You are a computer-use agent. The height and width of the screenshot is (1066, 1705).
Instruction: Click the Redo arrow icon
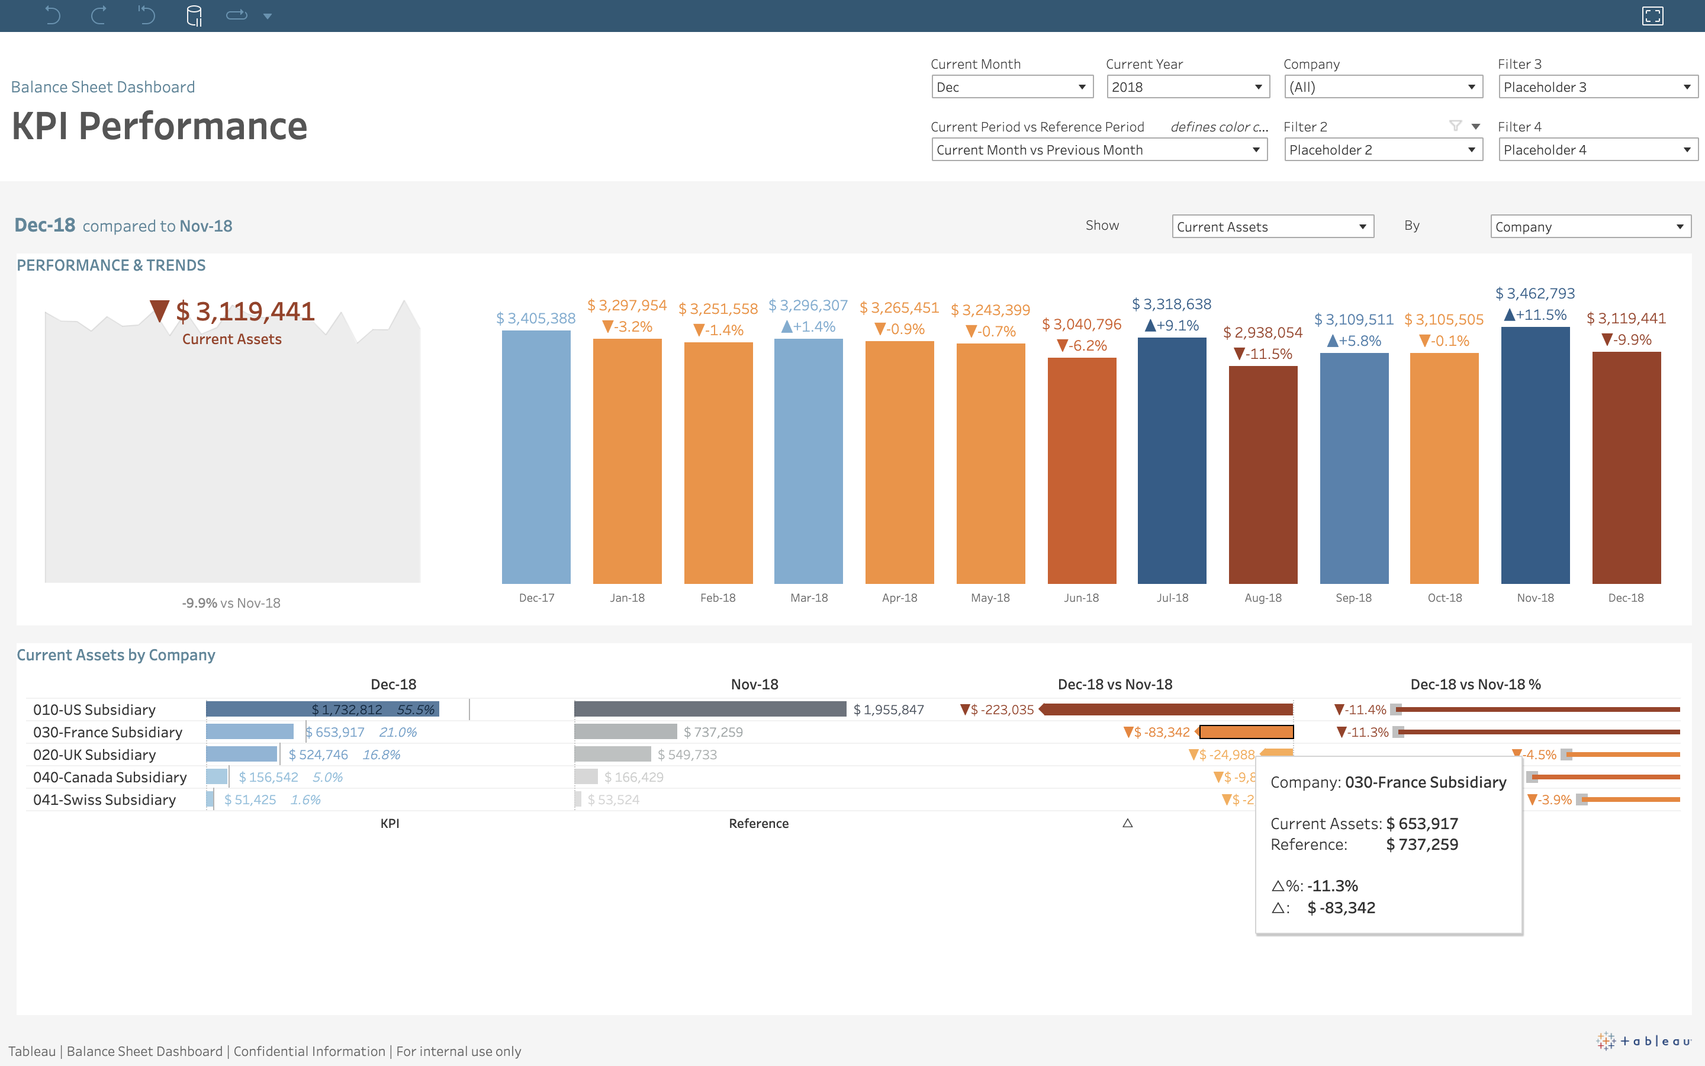coord(99,15)
